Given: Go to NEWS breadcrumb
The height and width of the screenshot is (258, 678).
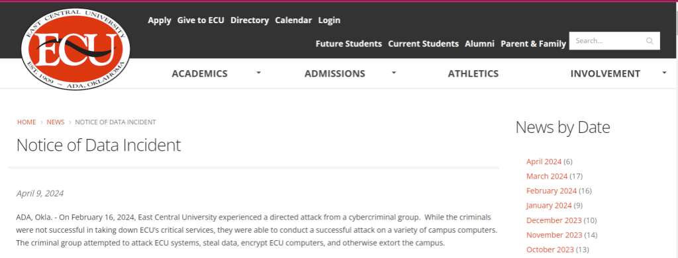Looking at the screenshot, I should tap(56, 122).
